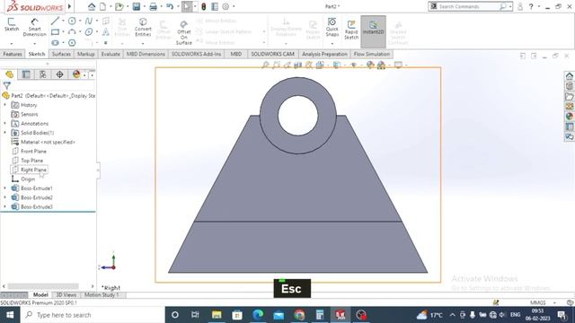Toggle the Instant2D mode
The image size is (575, 323).
(374, 31)
